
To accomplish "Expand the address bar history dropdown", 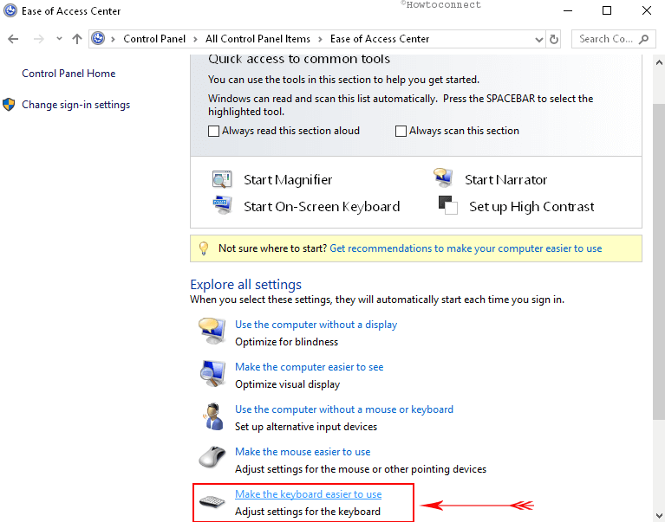I will [538, 39].
